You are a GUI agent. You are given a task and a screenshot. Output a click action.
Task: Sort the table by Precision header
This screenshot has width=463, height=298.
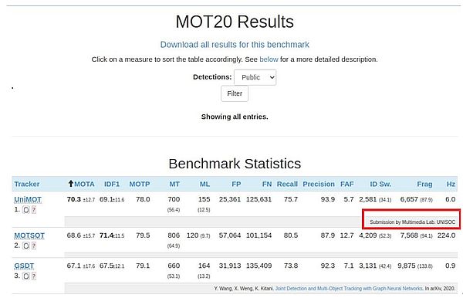point(319,184)
